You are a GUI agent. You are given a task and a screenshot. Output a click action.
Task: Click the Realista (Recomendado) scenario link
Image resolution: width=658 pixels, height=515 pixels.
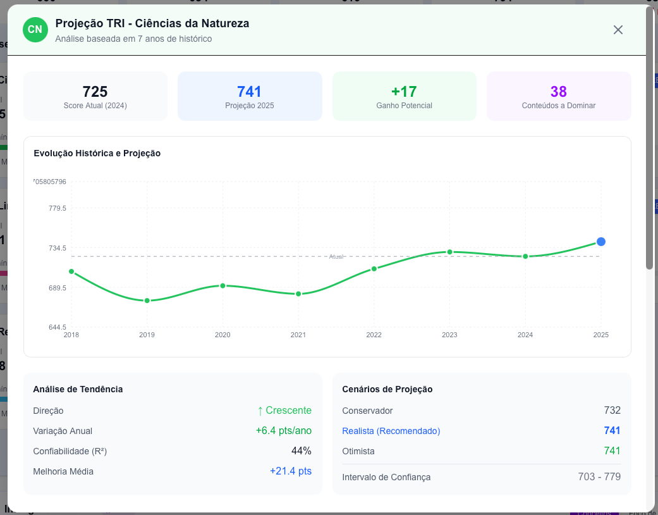click(391, 431)
